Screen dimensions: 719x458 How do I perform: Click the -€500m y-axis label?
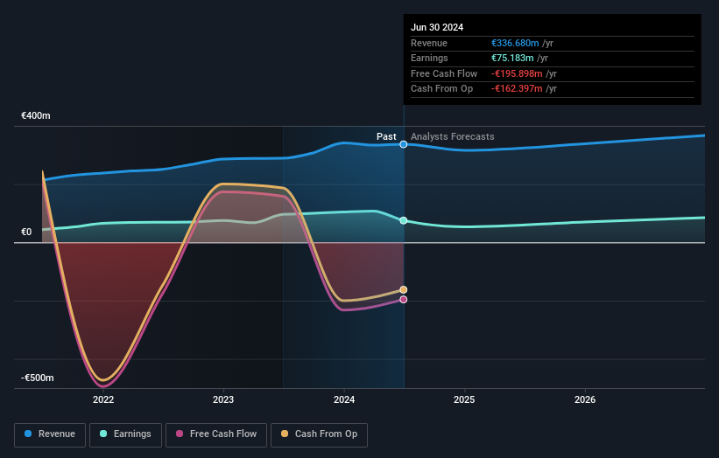(x=37, y=378)
